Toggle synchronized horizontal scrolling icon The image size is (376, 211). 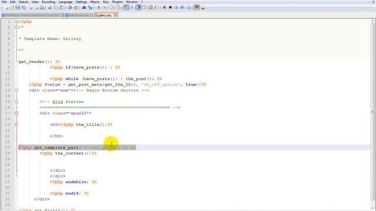[x=118, y=8]
